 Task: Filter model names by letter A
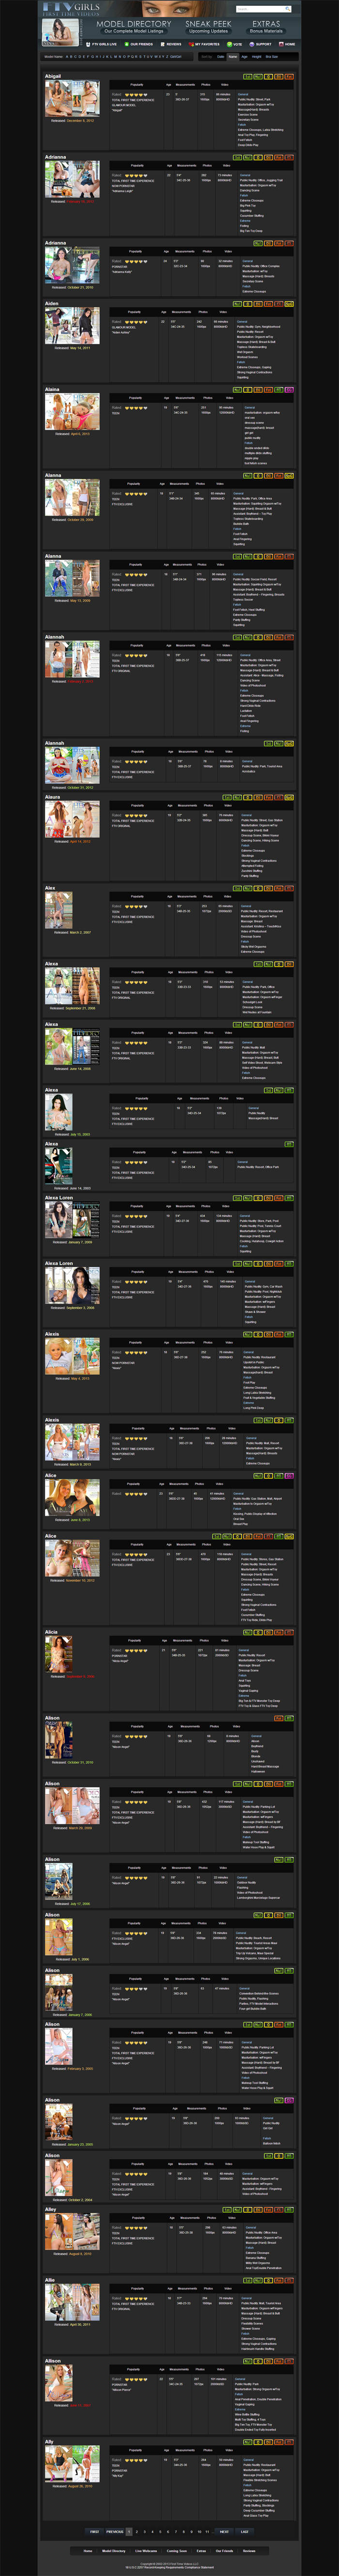(68, 57)
